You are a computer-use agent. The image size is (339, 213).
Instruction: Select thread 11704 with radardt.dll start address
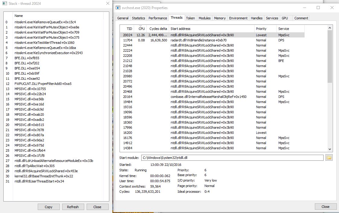click(198, 40)
